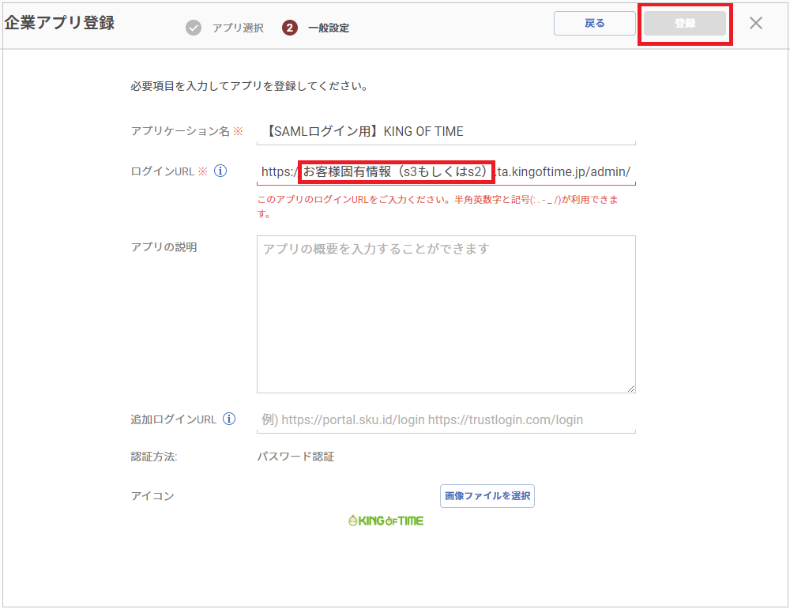Click the info icon beside ログインURL
790x609 pixels.
(x=220, y=171)
